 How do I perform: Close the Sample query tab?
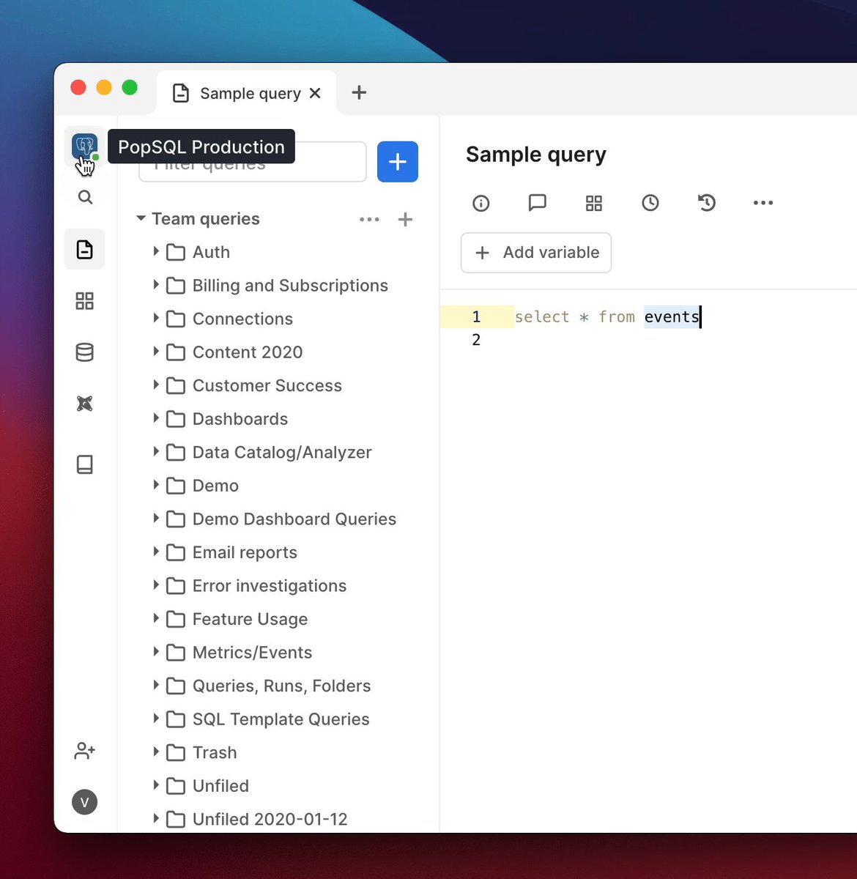[315, 93]
